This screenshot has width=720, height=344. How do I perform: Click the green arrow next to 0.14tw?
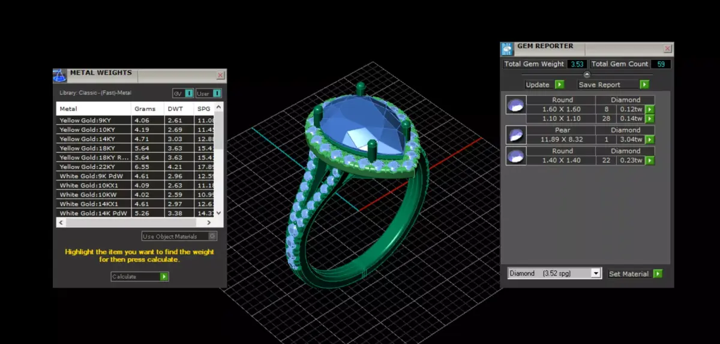[x=649, y=119]
